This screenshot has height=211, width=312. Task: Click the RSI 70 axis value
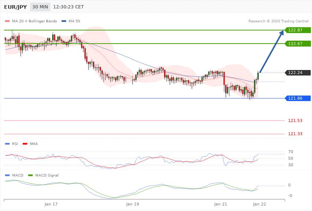click(x=290, y=152)
